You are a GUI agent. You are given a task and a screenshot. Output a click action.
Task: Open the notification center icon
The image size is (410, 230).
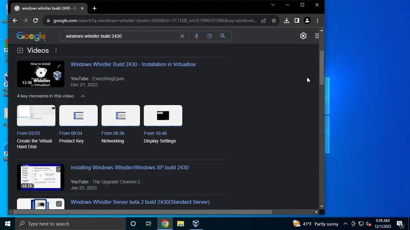point(400,224)
